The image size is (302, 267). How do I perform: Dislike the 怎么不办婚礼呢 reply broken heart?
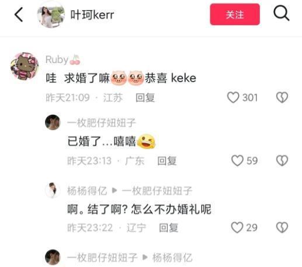coord(282,227)
